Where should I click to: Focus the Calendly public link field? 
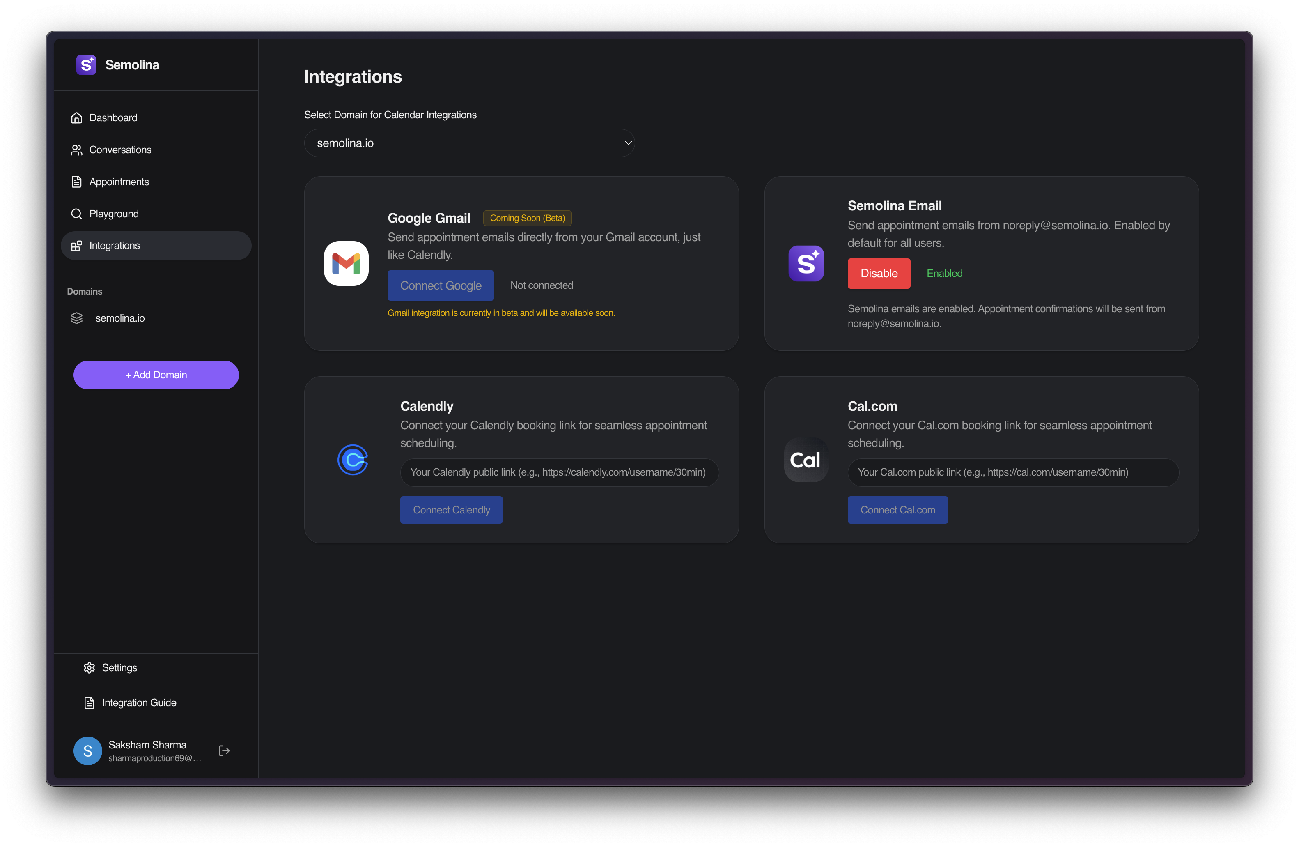(560, 472)
